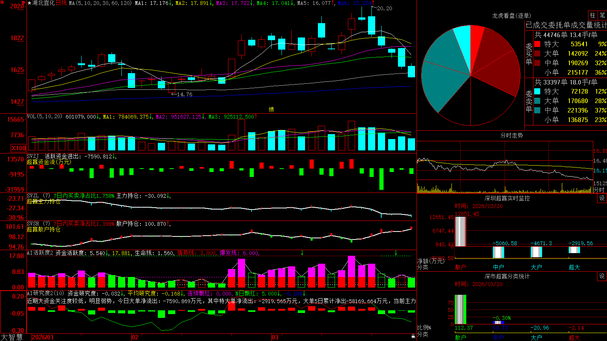607x341 pixels.
Task: Click the 分时 label under intraday chart
Action: coord(599,190)
